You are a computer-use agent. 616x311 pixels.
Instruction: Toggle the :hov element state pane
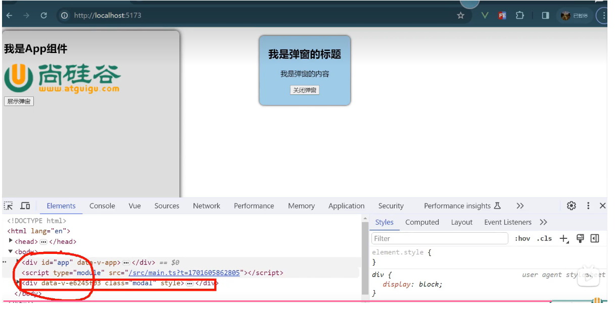523,238
